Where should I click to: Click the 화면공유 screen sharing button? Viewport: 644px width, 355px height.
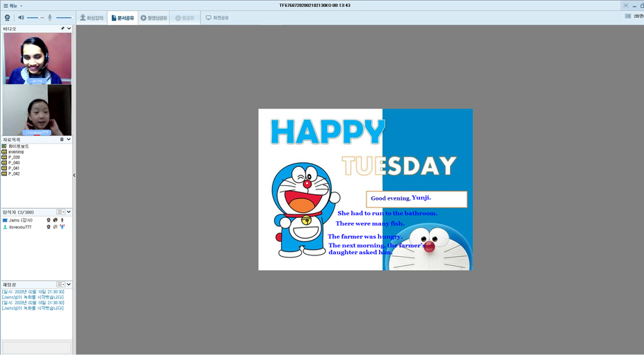coord(217,17)
